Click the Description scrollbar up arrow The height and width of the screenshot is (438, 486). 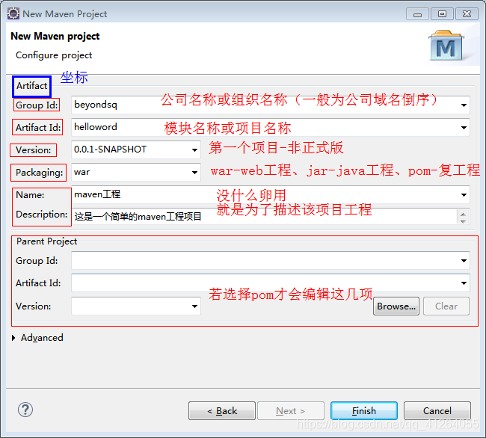point(463,214)
